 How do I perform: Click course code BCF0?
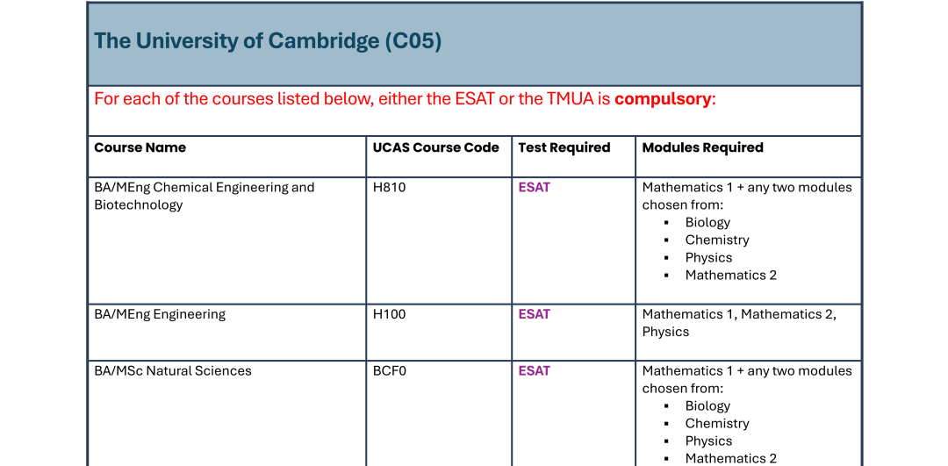point(390,370)
